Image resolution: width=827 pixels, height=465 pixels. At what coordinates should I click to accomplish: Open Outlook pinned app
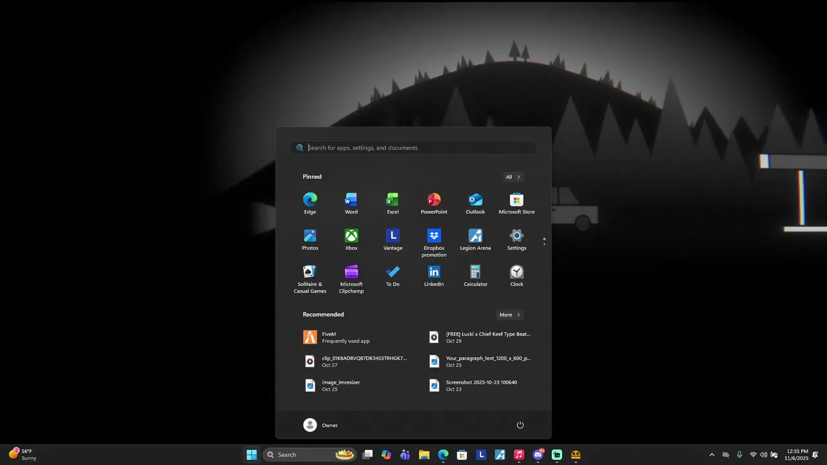(x=476, y=203)
